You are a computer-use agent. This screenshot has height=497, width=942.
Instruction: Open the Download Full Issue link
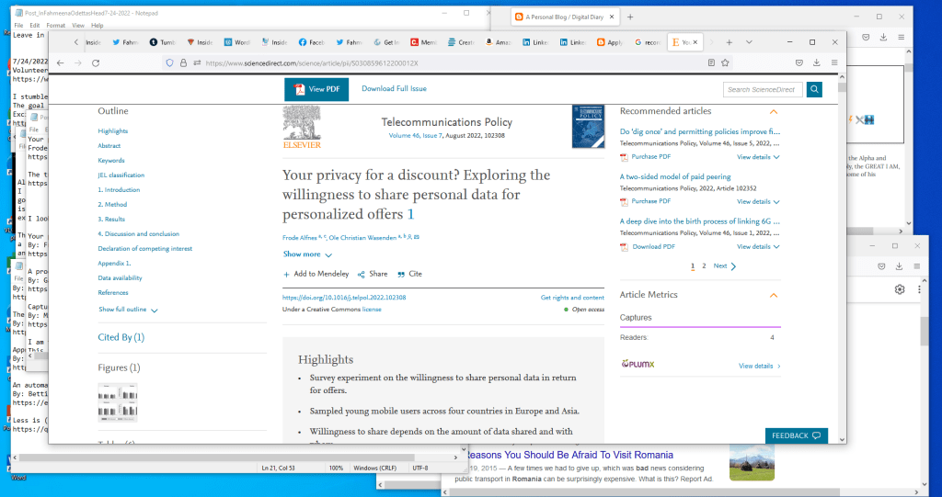pos(394,89)
